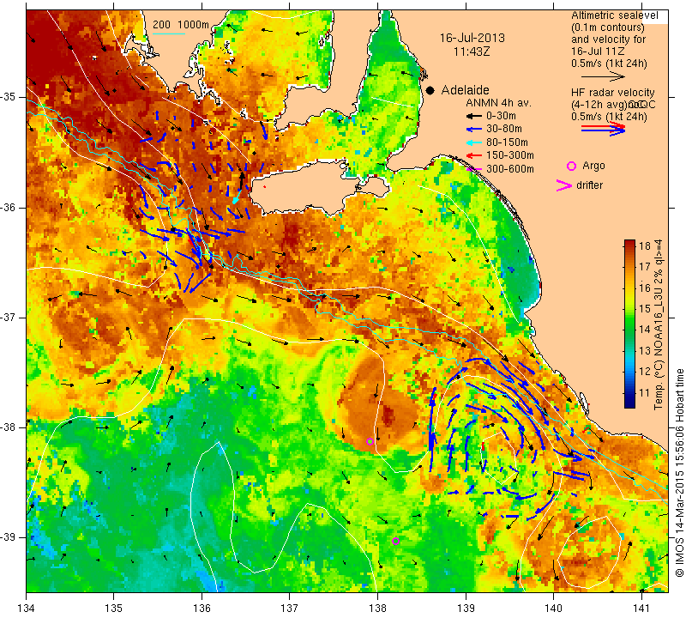Click the cyan 80-150m legend arrow
The height and width of the screenshot is (618, 686).
[474, 142]
